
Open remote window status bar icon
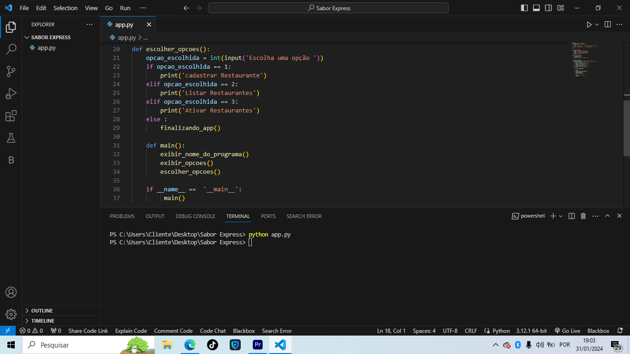[x=7, y=330]
